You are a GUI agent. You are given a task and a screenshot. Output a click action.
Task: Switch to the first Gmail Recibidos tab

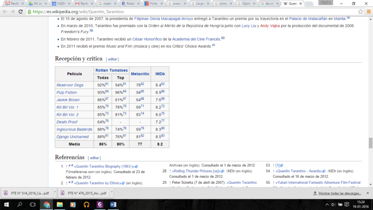point(14,4)
